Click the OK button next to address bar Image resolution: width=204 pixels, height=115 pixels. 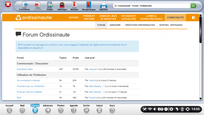pos(193,6)
